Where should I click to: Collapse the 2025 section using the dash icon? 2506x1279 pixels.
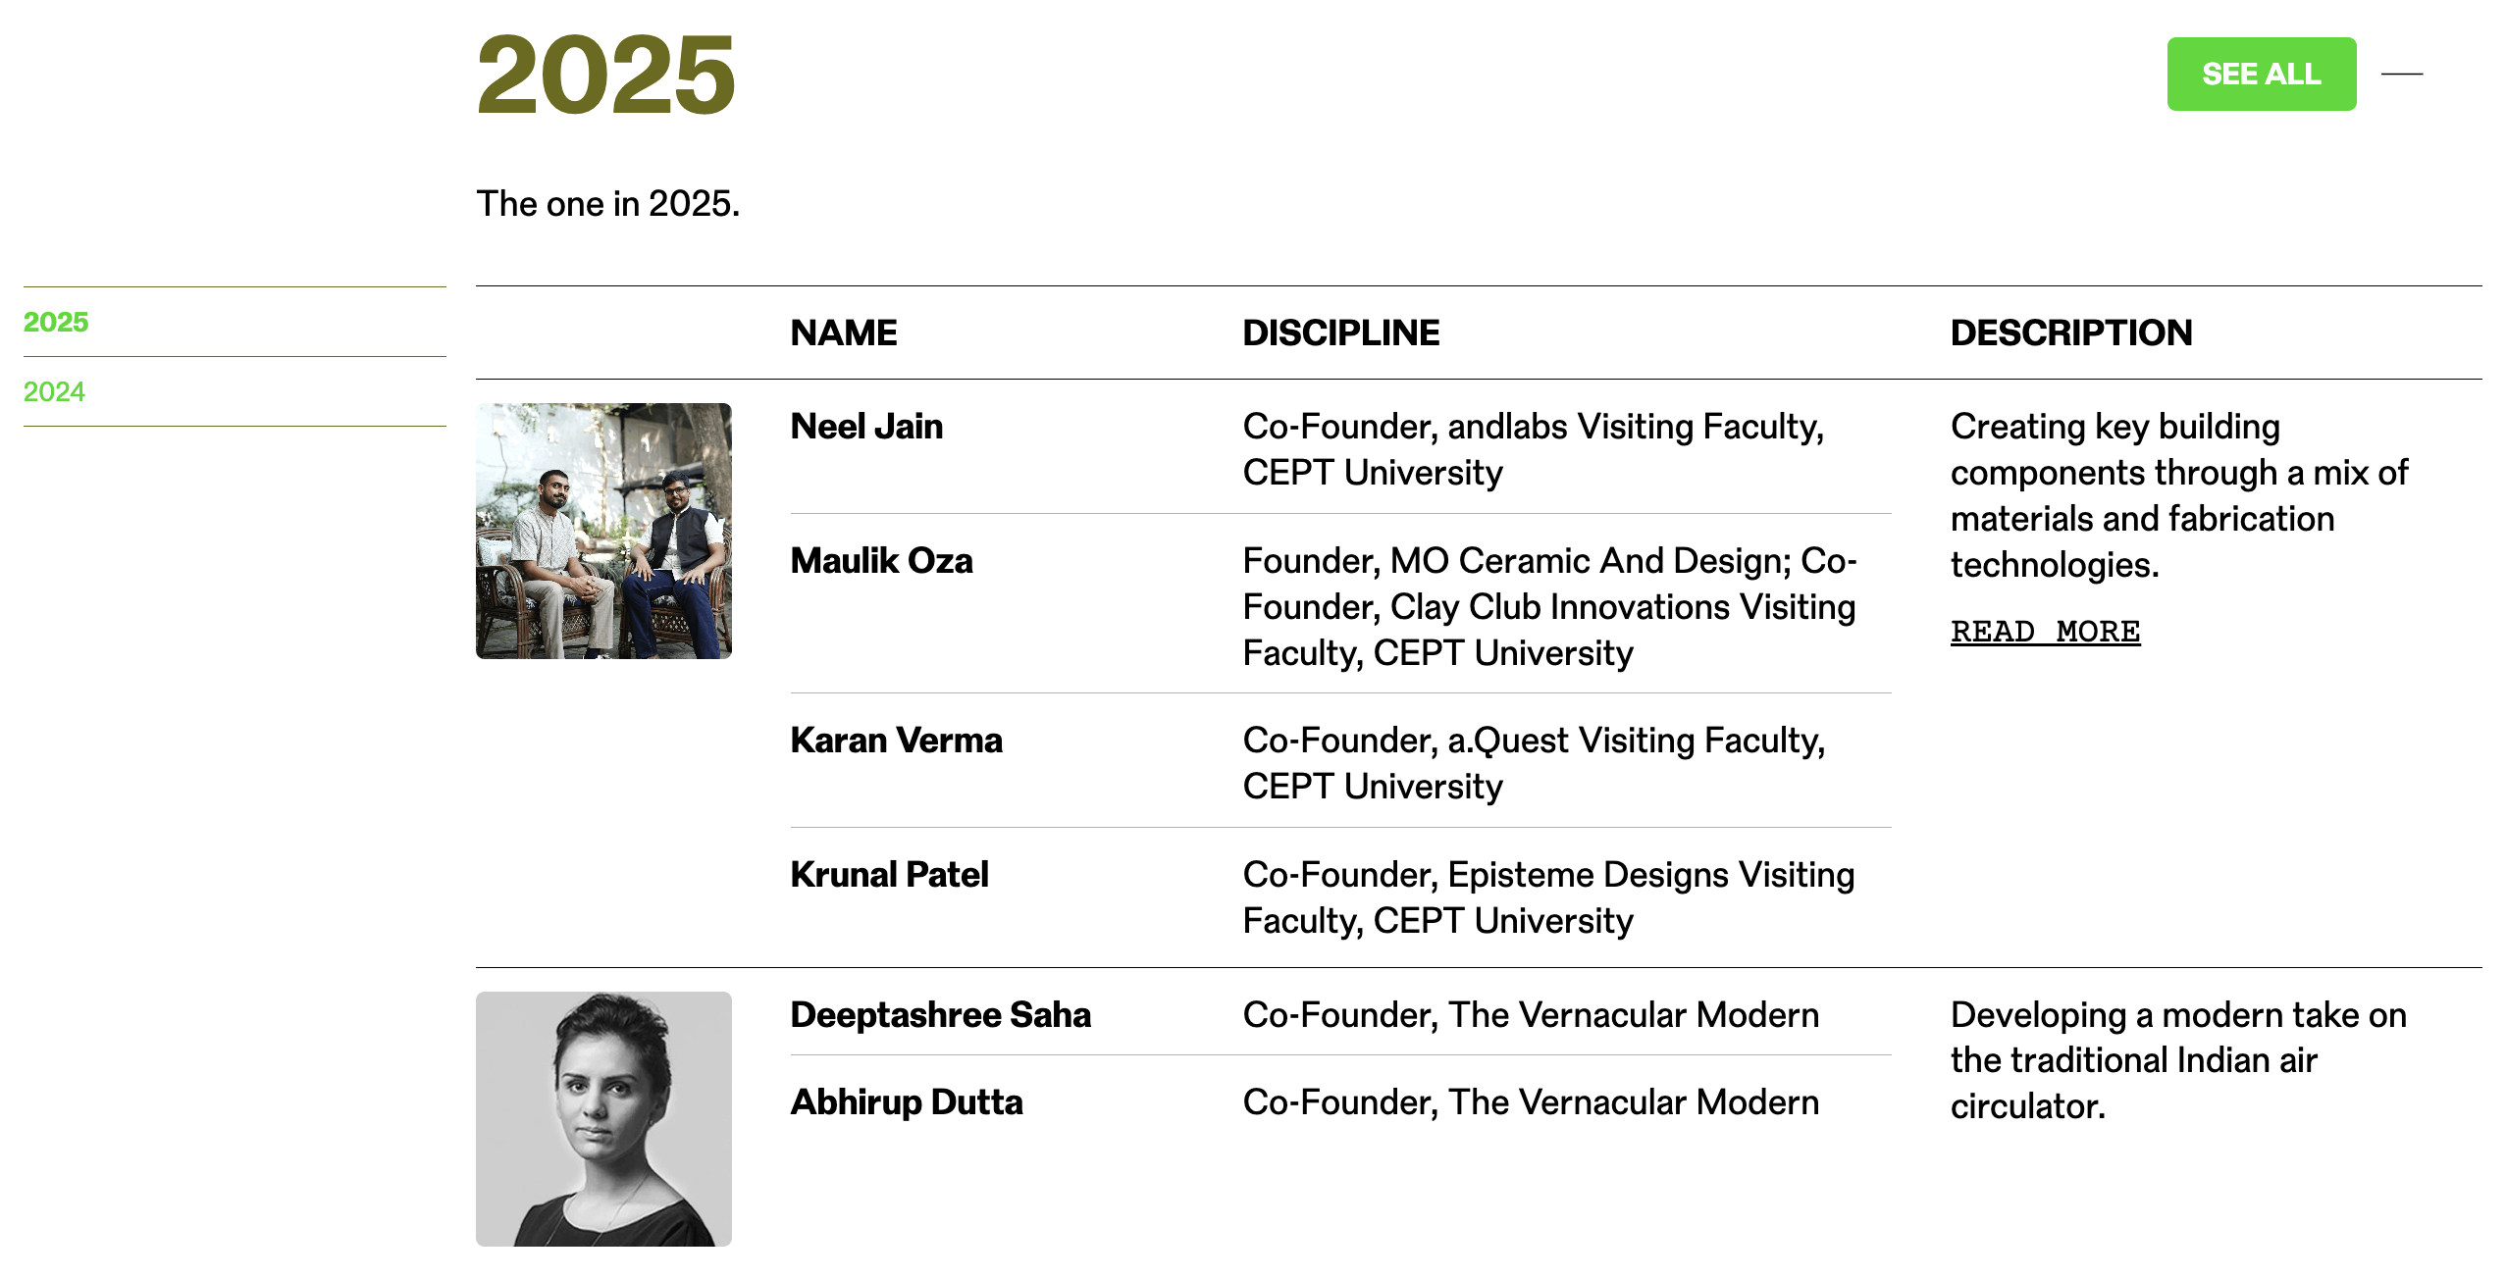coord(2401,74)
